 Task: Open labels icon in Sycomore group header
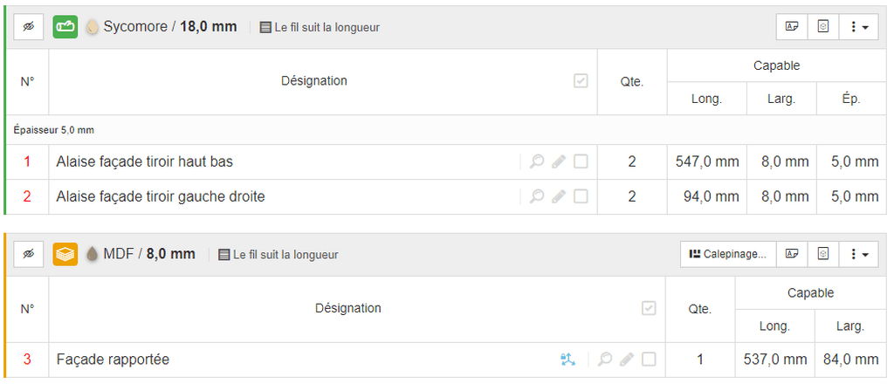792,27
